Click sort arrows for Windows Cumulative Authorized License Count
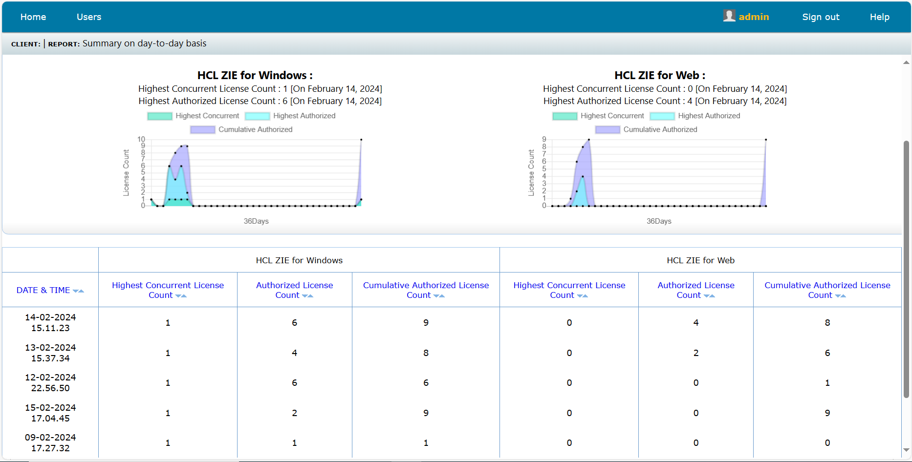Viewport: 912px width, 462px height. 439,296
